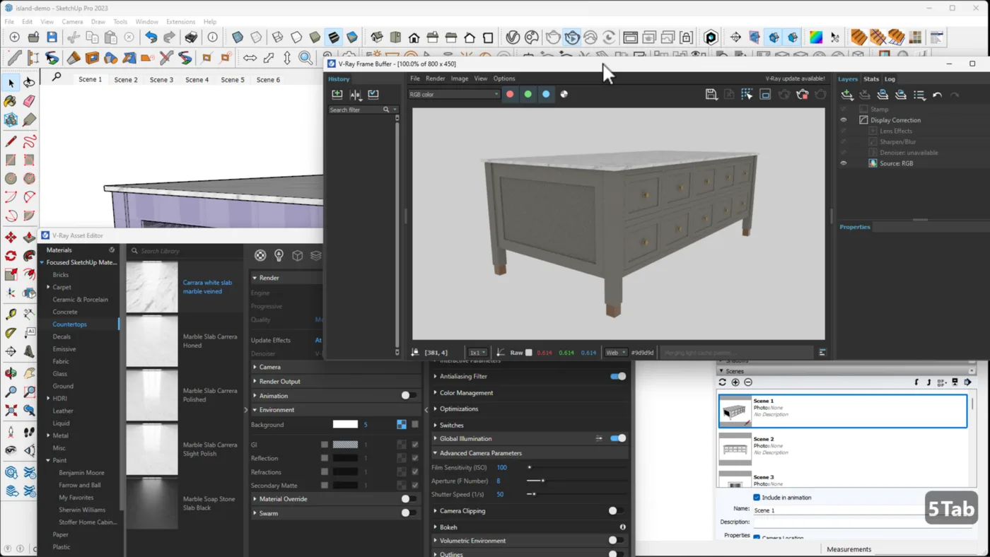Click the white Background color swatch
990x557 pixels.
(x=345, y=424)
